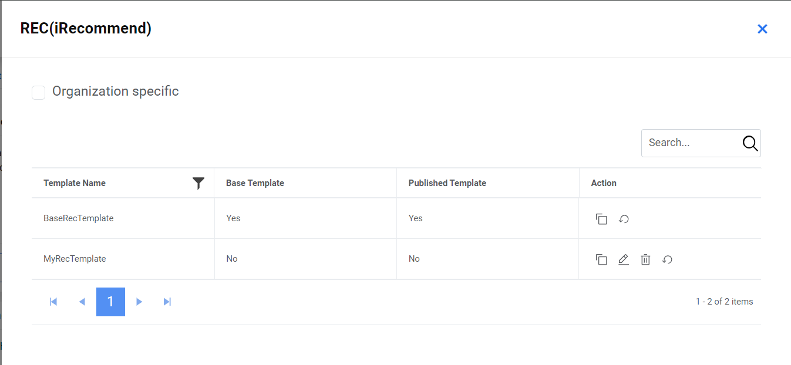Go to the next page
Image resolution: width=791 pixels, height=365 pixels.
click(x=139, y=302)
